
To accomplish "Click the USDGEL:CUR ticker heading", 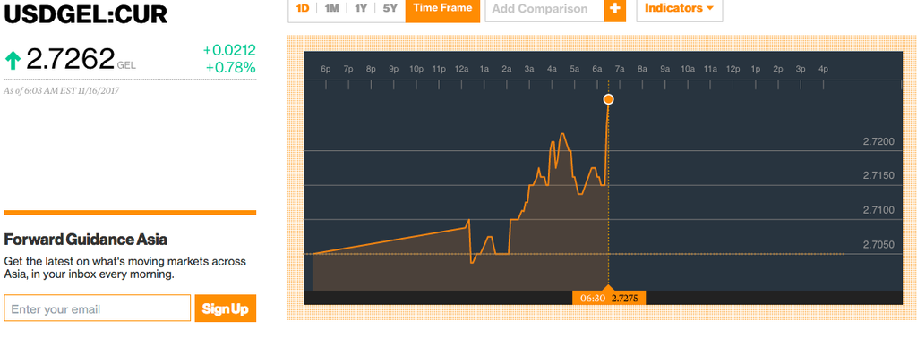I will click(x=86, y=15).
